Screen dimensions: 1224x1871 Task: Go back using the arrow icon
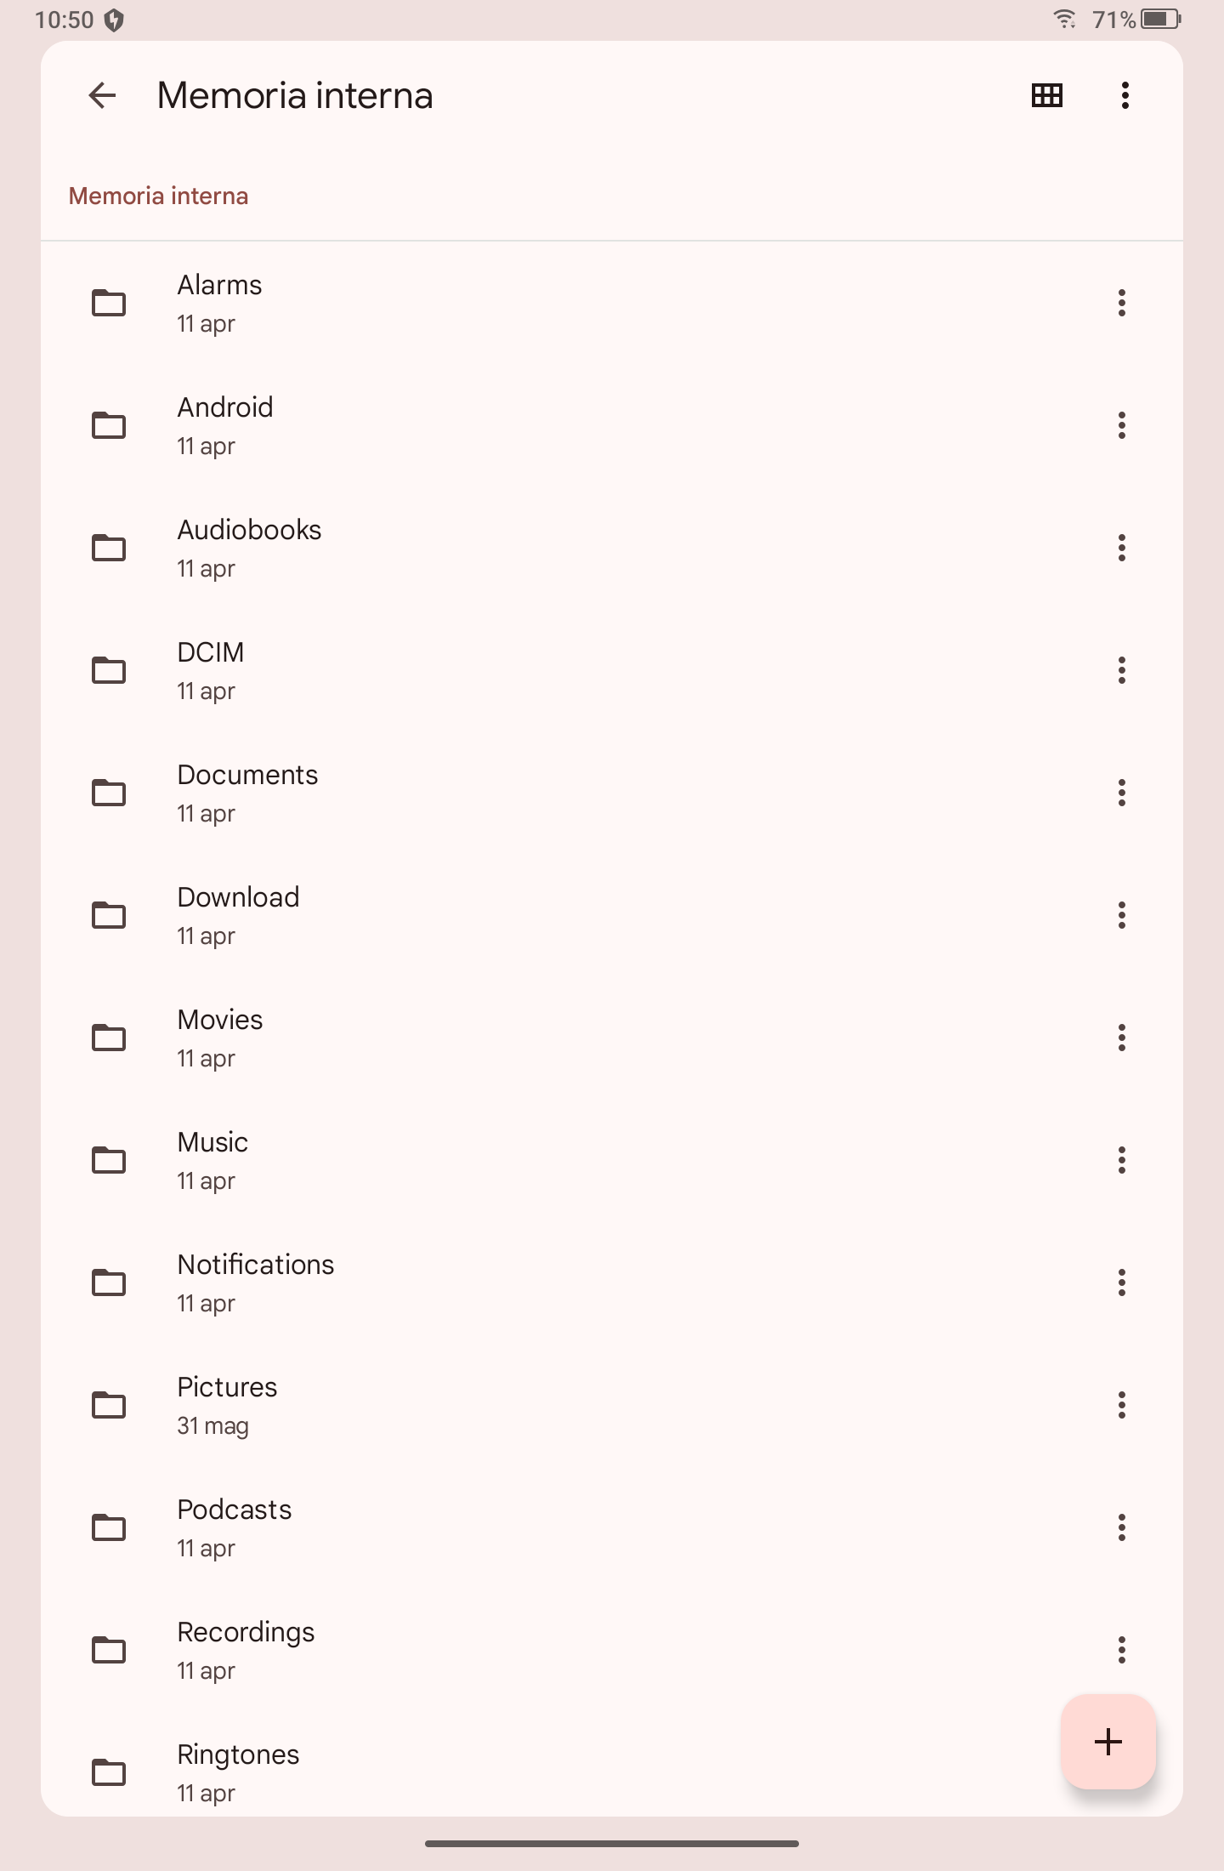(x=102, y=95)
